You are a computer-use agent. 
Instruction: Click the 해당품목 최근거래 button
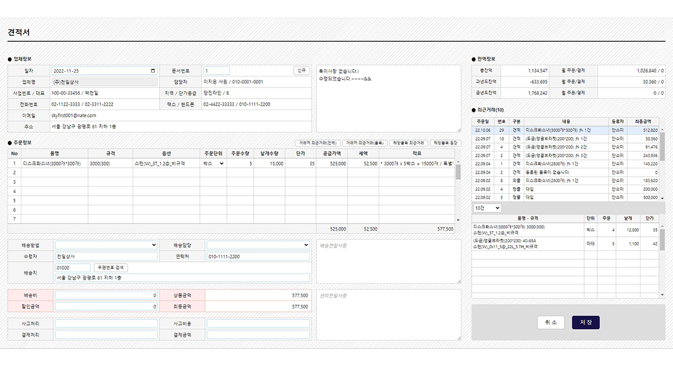[408, 143]
